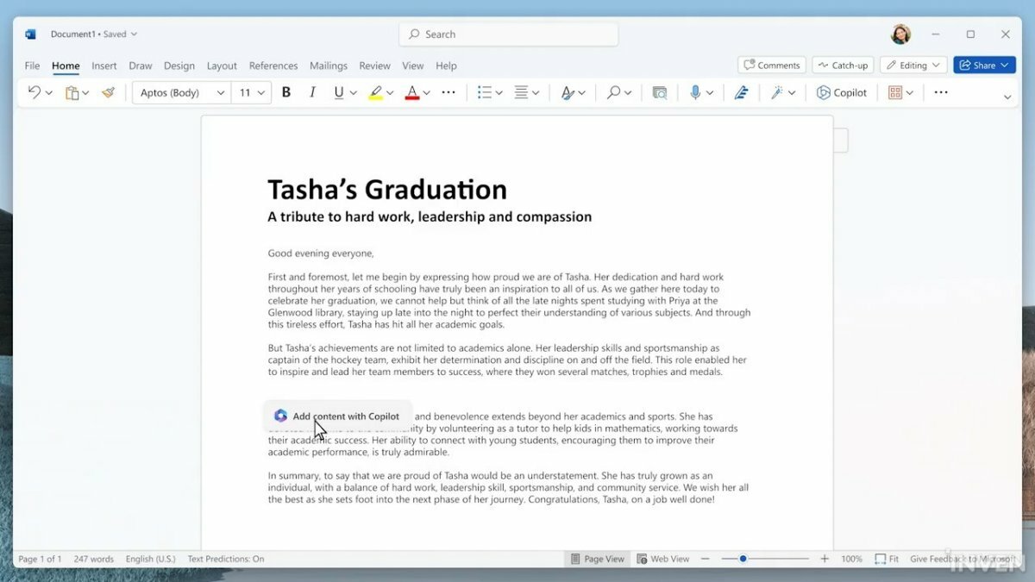Toggle Italic formatting
Image resolution: width=1035 pixels, height=582 pixels.
312,92
